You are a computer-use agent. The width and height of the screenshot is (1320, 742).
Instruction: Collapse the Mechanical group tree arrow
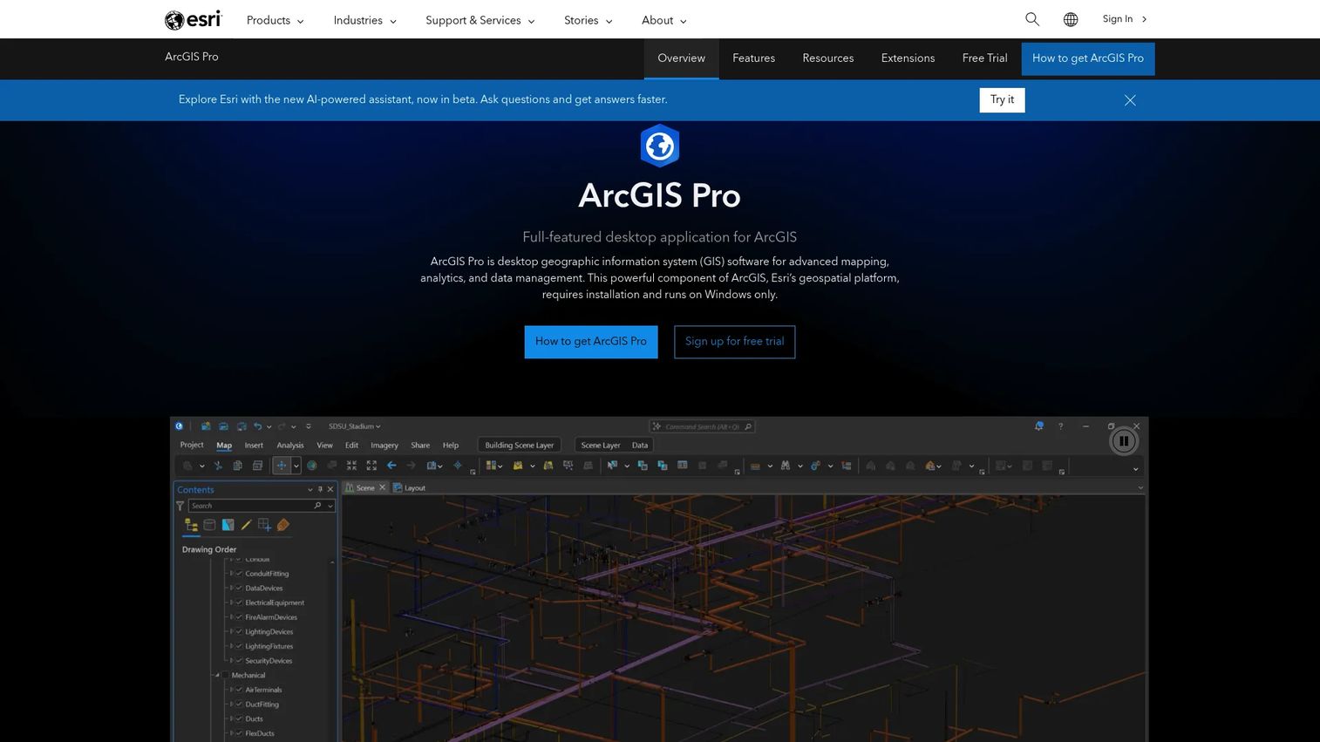coord(216,675)
